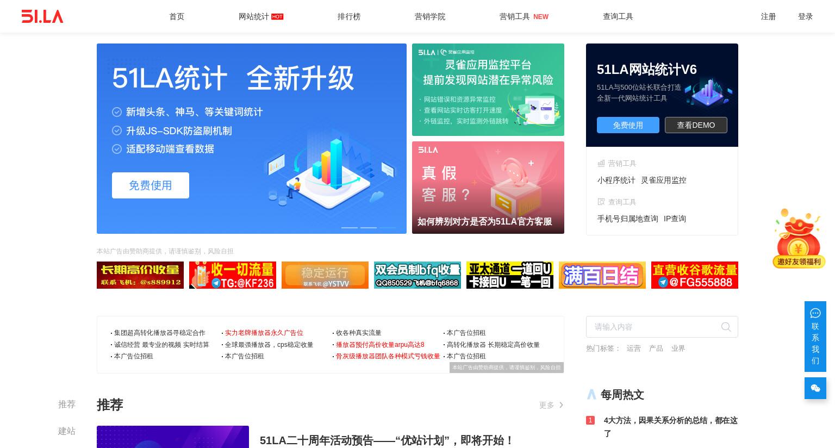Select the 运营 hot tag

pos(633,348)
